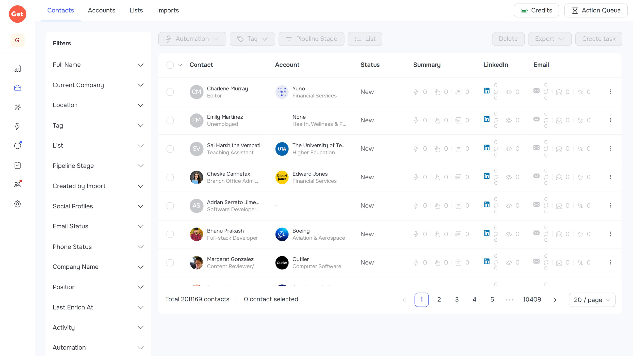Go to page 3 in pagination

(x=457, y=299)
